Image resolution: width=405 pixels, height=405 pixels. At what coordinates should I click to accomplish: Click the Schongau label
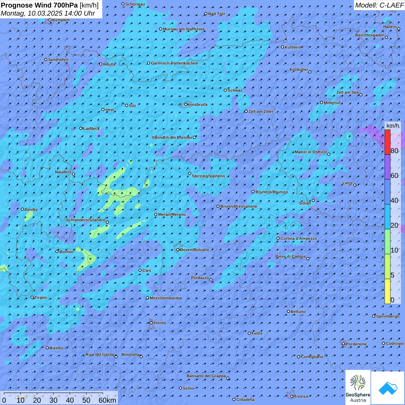135,4
